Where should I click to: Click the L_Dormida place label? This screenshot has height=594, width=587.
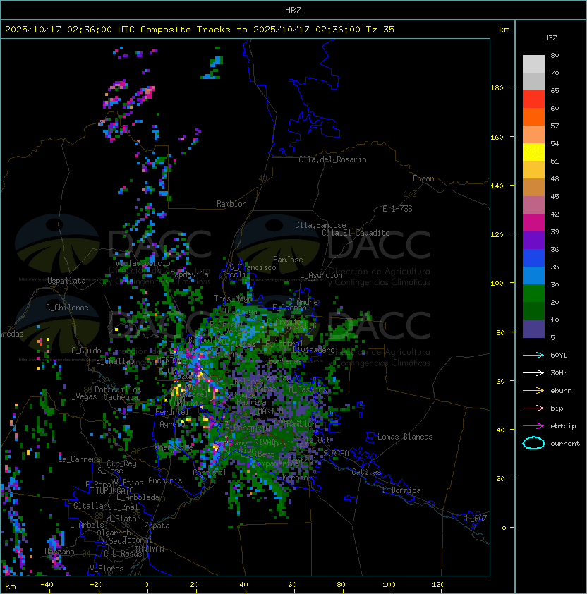401,490
